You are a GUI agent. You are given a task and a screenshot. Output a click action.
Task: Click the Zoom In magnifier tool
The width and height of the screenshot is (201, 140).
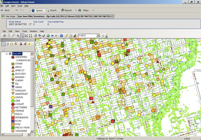(x=18, y=36)
